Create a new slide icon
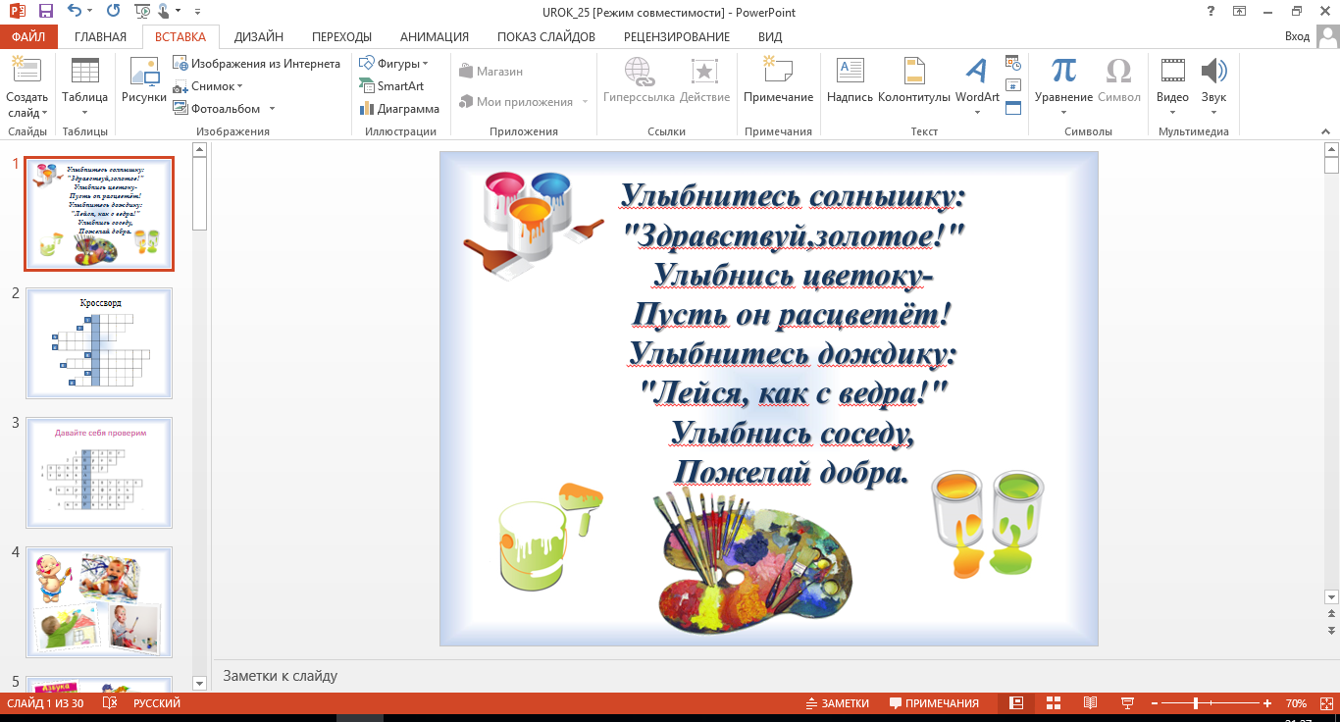 pyautogui.click(x=26, y=71)
